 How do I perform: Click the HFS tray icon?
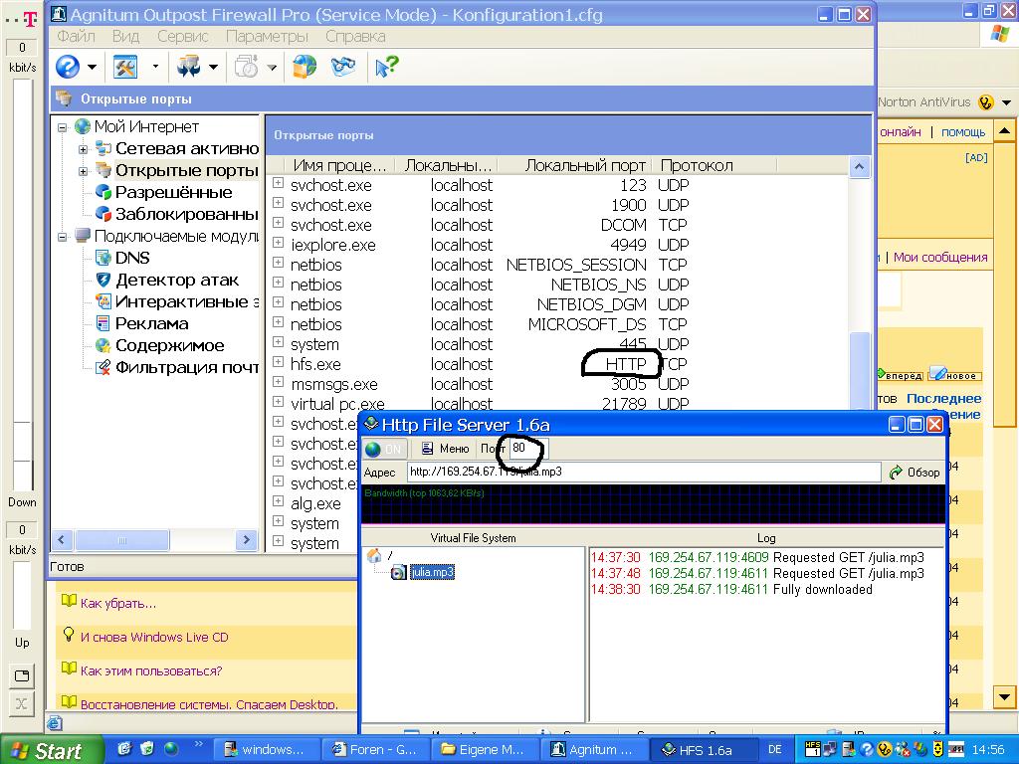(x=812, y=749)
